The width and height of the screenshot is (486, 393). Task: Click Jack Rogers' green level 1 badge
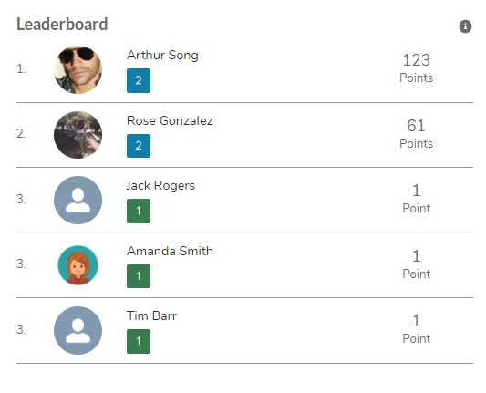(x=139, y=211)
